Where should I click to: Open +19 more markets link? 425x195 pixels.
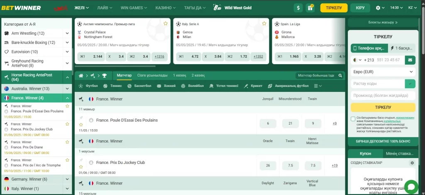[335, 166]
